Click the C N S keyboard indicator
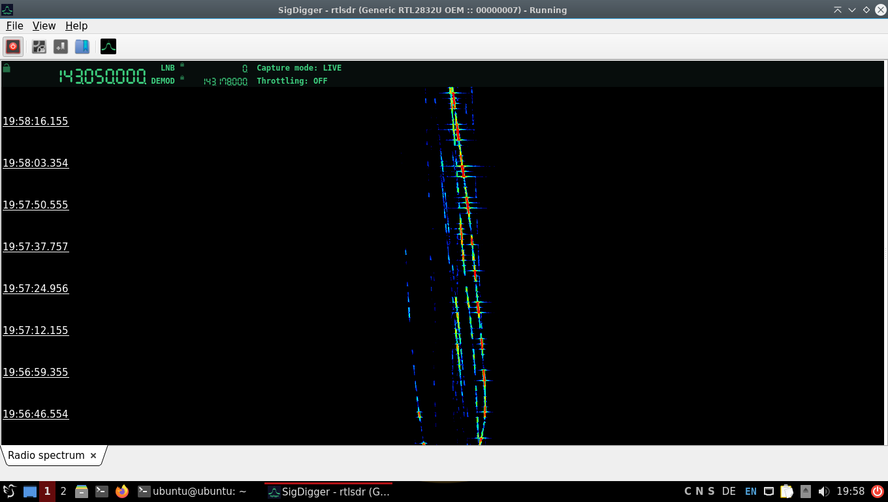 [x=699, y=492]
